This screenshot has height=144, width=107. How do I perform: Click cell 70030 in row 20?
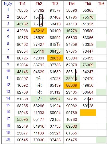click(39, 140)
